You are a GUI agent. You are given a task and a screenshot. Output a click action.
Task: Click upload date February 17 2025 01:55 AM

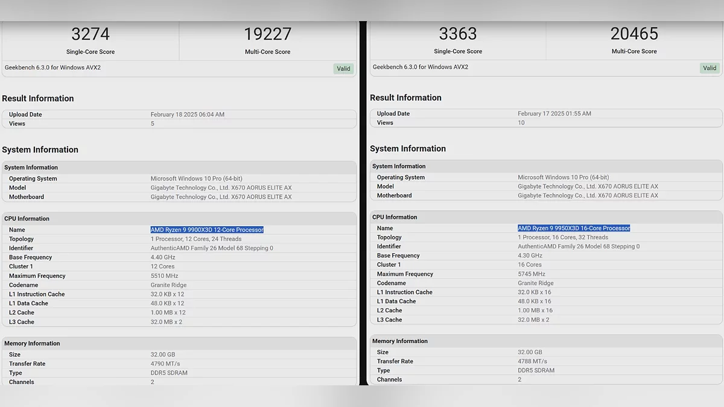pos(554,113)
